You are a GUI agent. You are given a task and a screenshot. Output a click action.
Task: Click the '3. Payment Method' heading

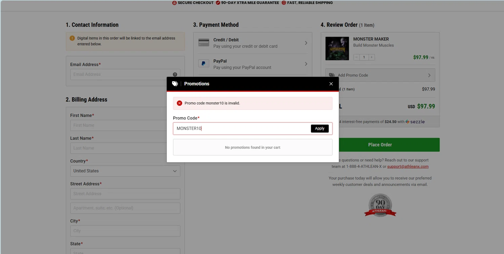click(x=216, y=25)
